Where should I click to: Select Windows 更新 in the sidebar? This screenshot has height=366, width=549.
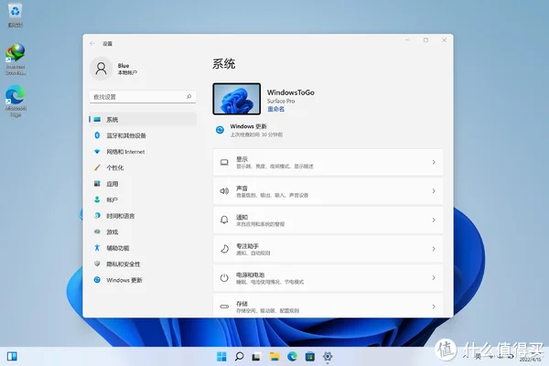point(143,280)
